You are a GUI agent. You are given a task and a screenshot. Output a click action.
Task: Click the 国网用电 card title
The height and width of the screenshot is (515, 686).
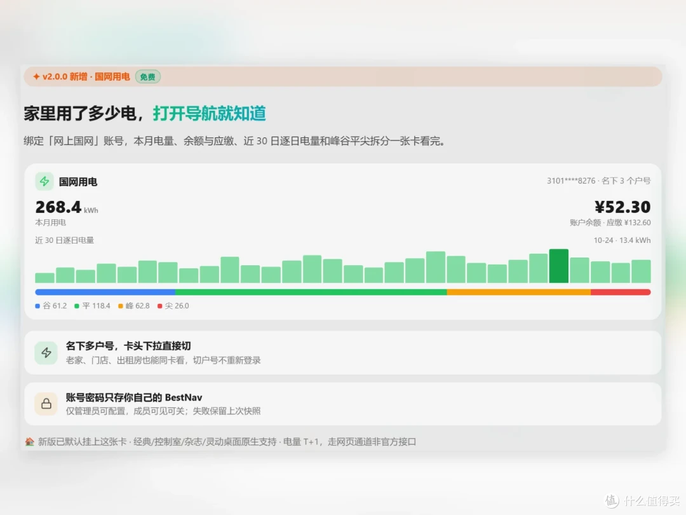[x=78, y=182]
